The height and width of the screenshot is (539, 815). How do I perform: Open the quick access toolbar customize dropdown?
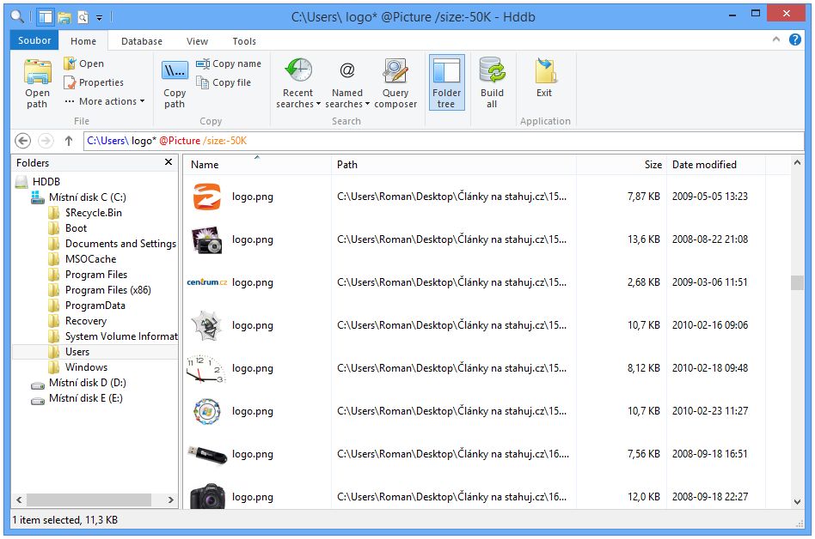click(99, 18)
